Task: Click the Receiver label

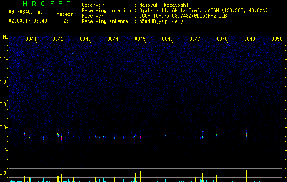Action: click(x=93, y=16)
